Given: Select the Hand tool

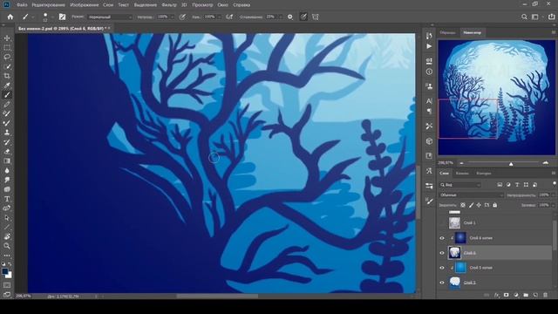Looking at the screenshot, I should tap(7, 236).
